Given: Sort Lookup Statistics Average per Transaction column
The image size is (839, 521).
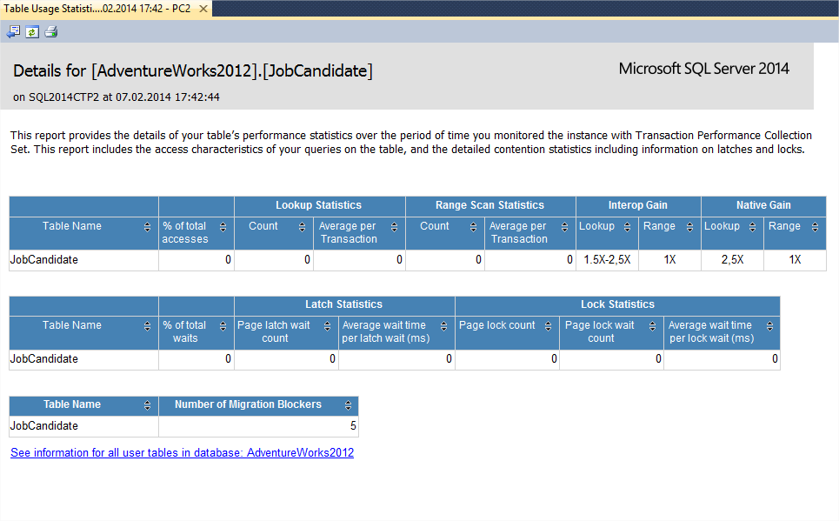Looking at the screenshot, I should tap(395, 227).
